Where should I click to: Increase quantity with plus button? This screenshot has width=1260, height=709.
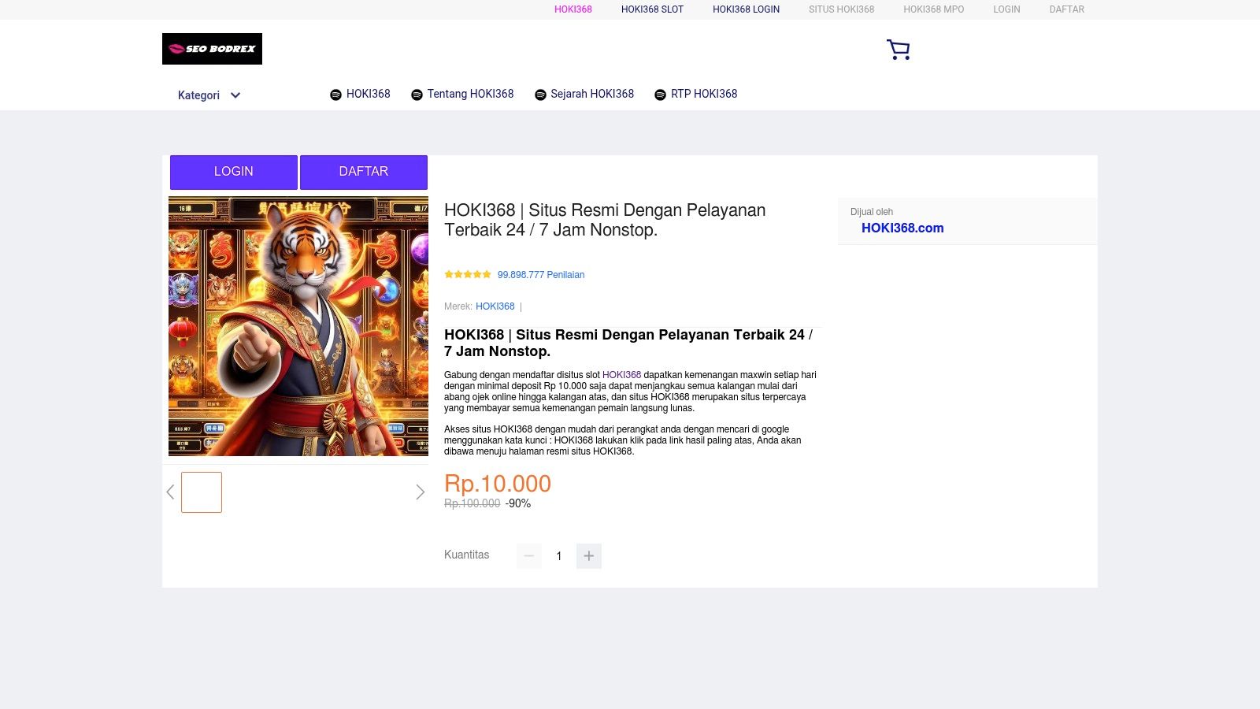589,556
